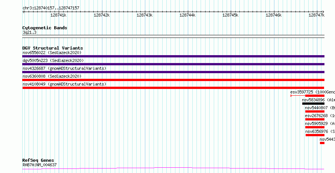Click the truncated nsv5443 variant label
Screen dimensions: 335x173
327,139
